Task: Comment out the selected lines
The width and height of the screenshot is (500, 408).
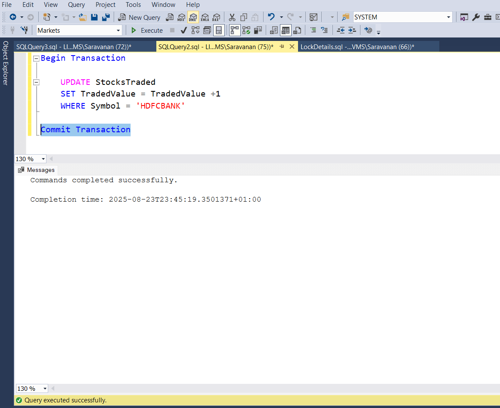Action: 313,30
